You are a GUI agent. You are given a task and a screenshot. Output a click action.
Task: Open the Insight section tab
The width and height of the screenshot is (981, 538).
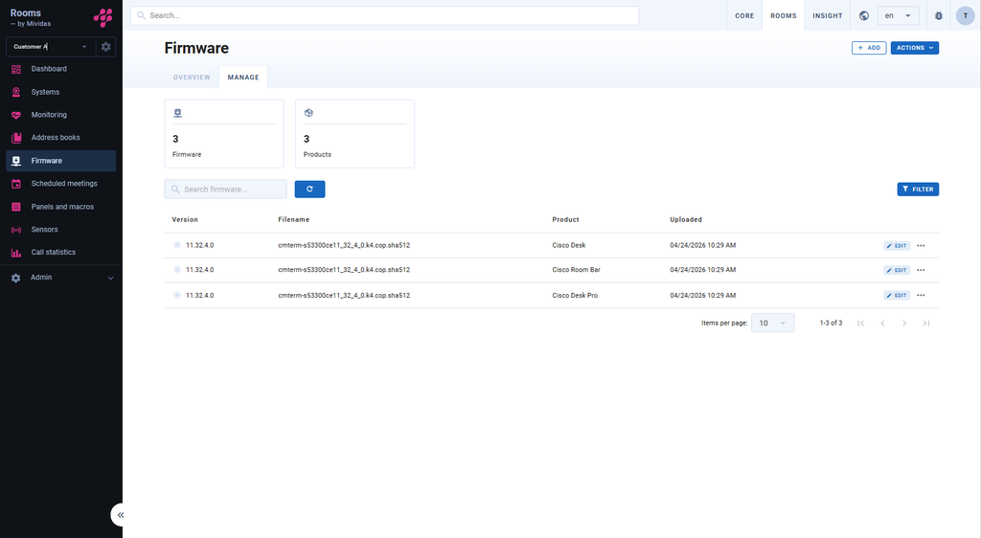(x=827, y=15)
